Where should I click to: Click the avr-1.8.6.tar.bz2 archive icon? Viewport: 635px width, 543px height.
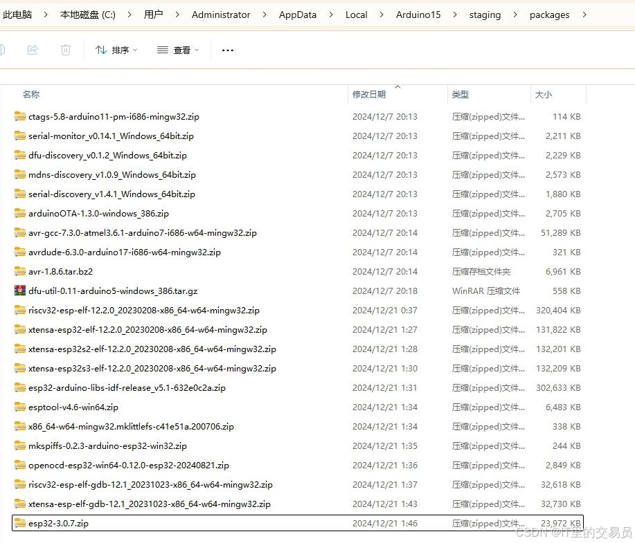click(x=20, y=271)
